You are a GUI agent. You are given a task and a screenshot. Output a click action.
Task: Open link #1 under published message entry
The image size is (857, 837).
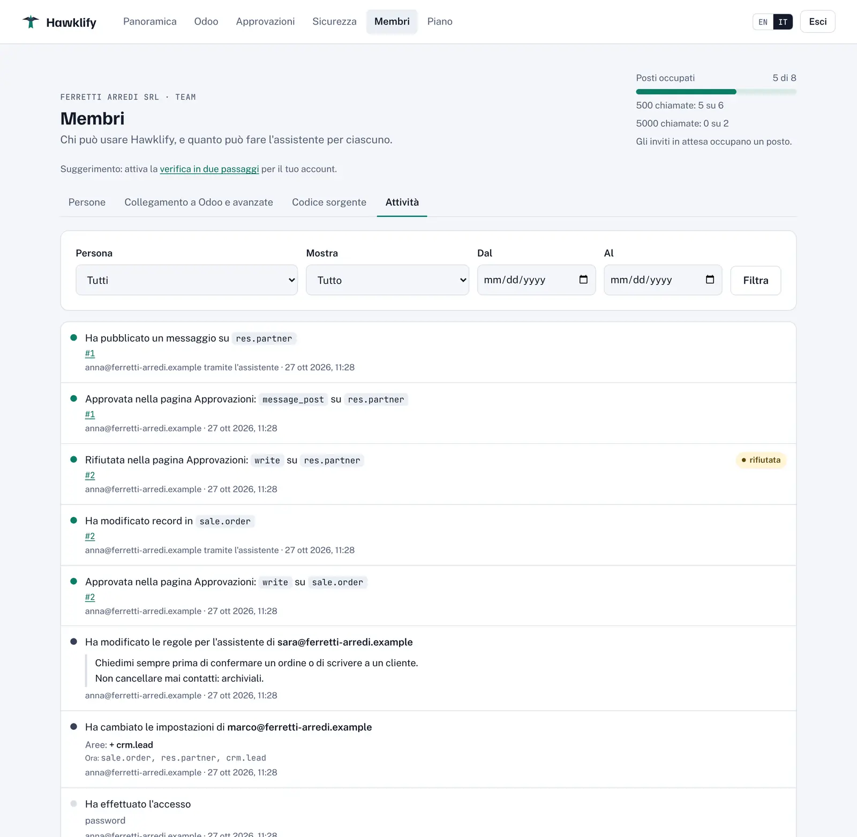(x=90, y=353)
